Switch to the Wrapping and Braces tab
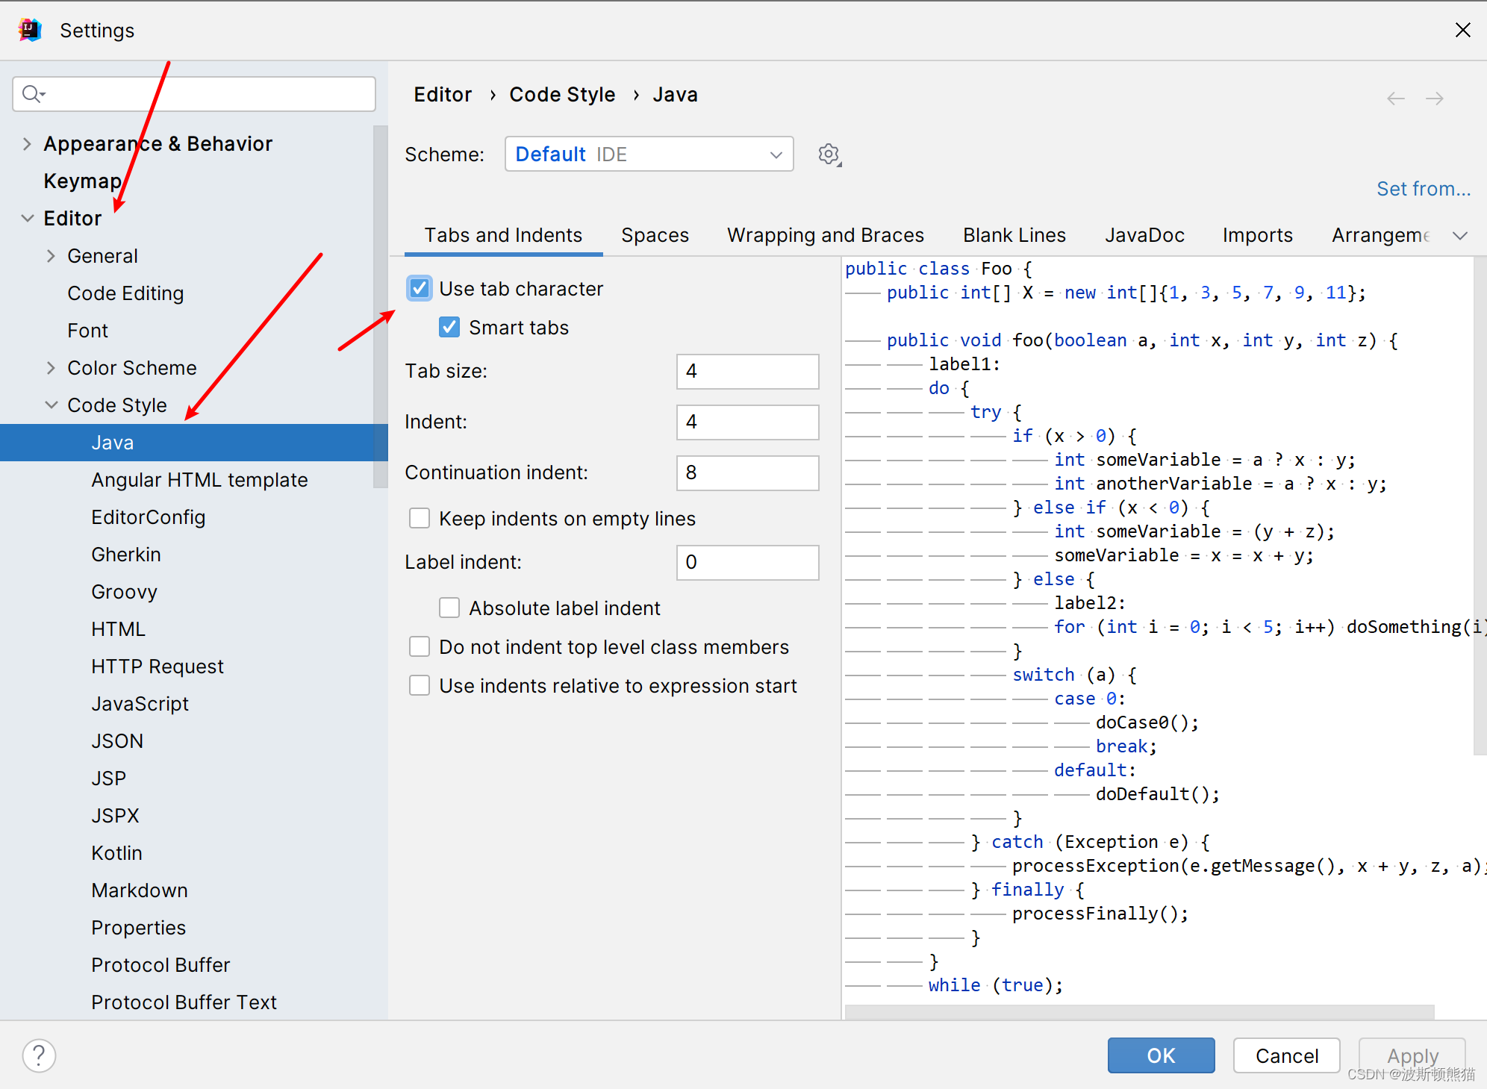The width and height of the screenshot is (1487, 1089). pyautogui.click(x=825, y=236)
